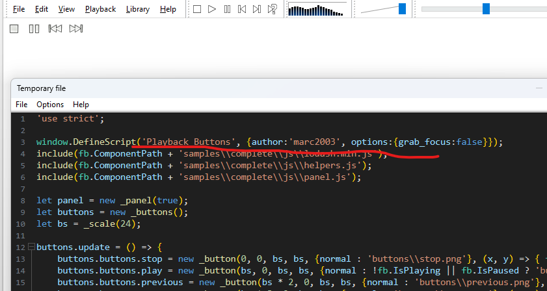Image resolution: width=547 pixels, height=291 pixels.
Task: Collapse the buttons.update code fold on line 12
Action: [x=32, y=247]
